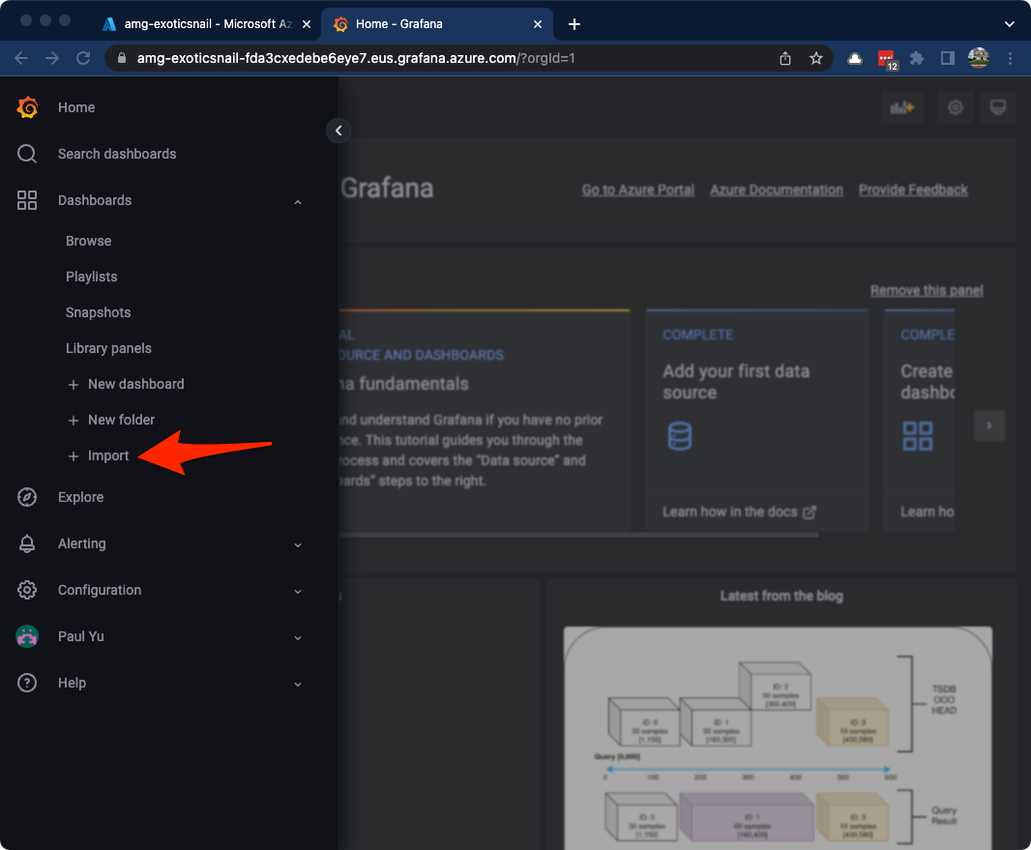Open the Alerting bell icon
The image size is (1031, 850).
pos(27,543)
